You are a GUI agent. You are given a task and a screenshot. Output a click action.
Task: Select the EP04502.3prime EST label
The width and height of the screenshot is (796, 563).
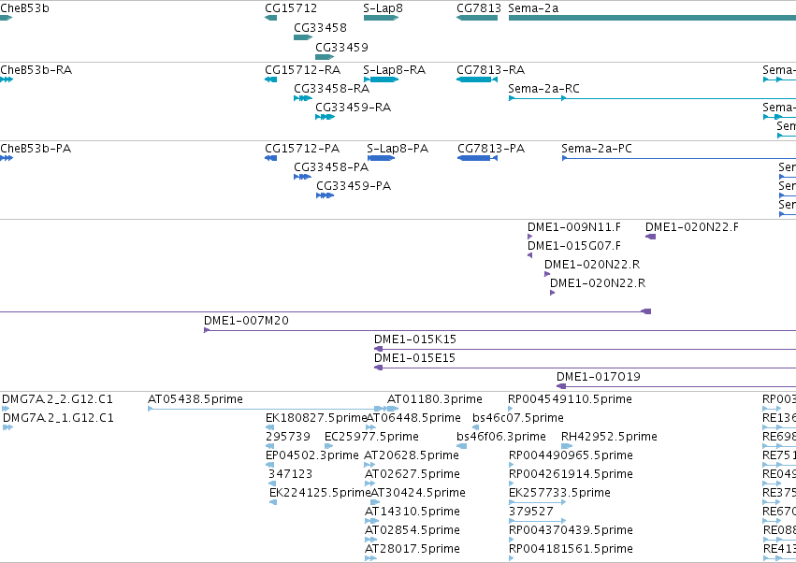[312, 455]
